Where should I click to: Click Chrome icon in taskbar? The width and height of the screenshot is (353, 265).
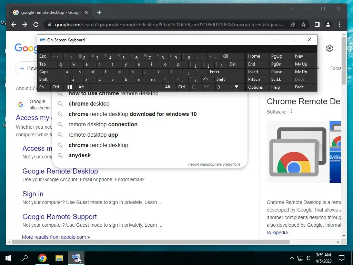(42, 258)
